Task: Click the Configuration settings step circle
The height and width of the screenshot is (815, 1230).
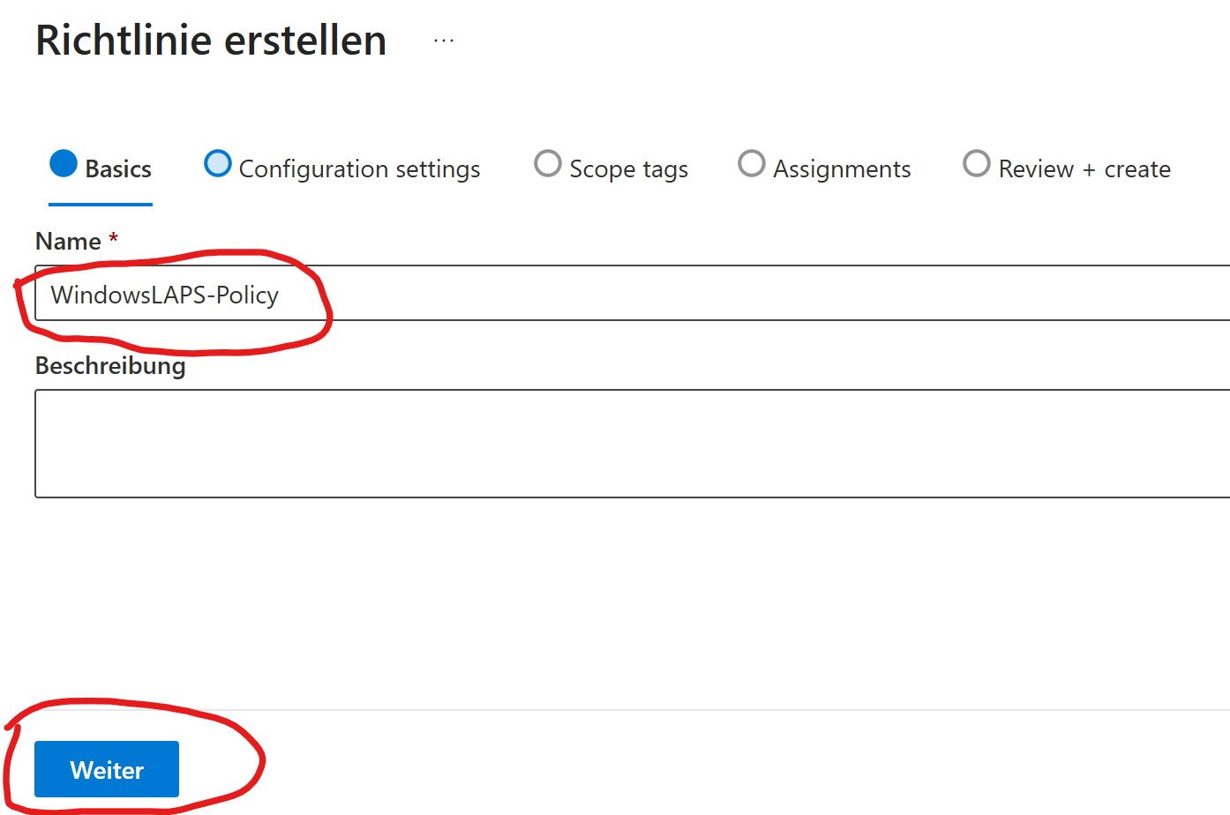Action: point(218,164)
